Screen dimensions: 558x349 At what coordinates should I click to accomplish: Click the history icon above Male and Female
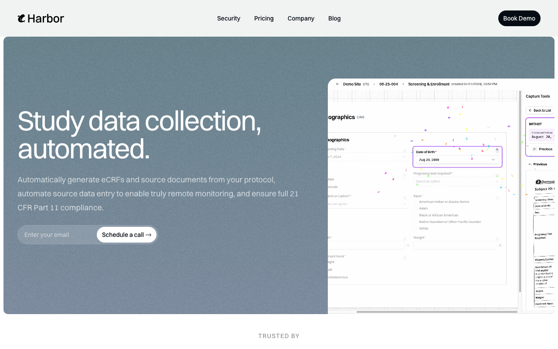[x=405, y=175]
